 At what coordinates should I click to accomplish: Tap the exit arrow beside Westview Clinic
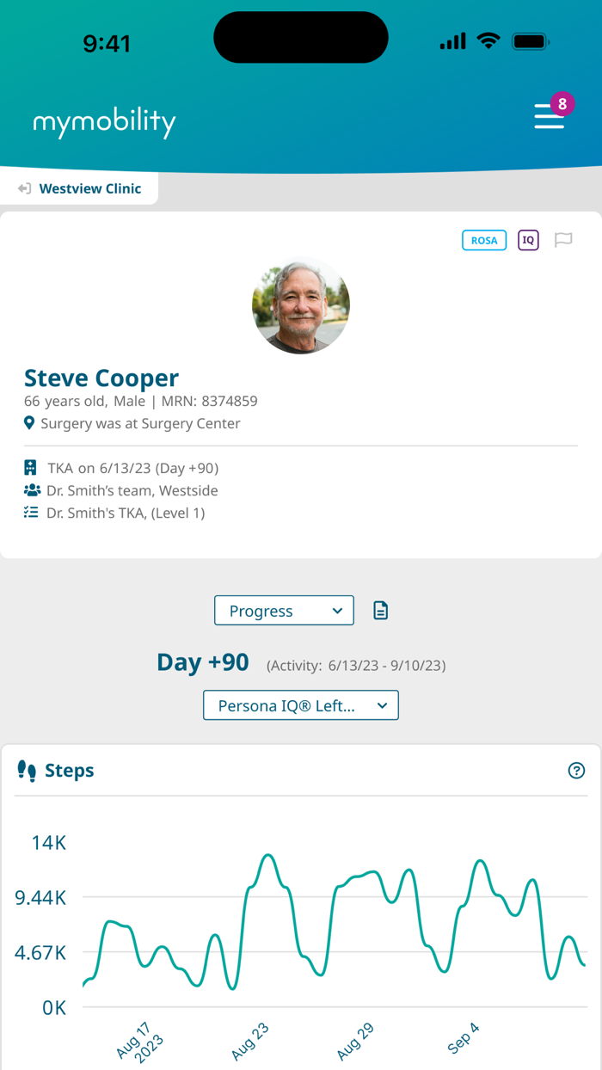pos(24,188)
